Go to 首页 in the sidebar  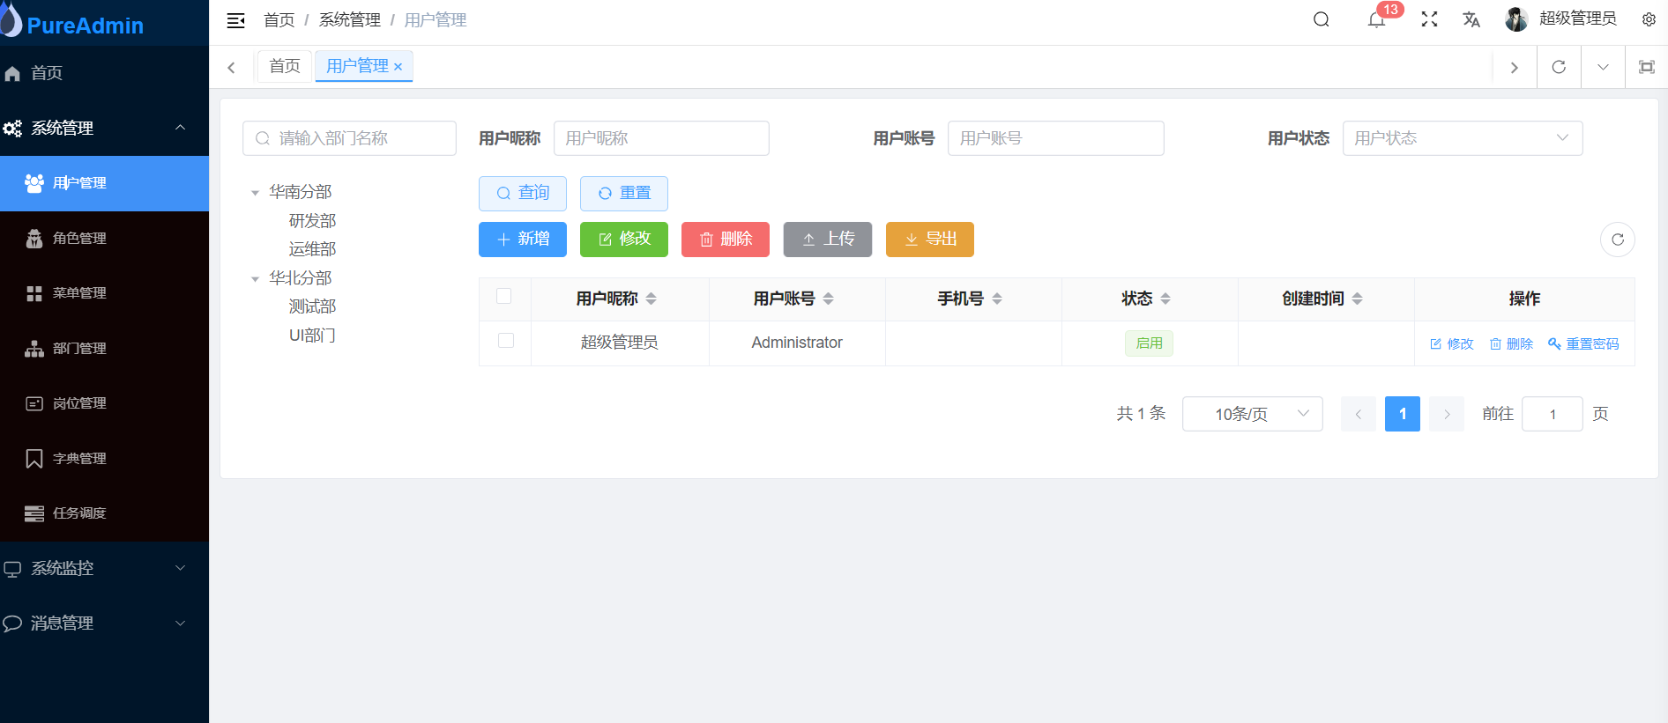pos(104,73)
